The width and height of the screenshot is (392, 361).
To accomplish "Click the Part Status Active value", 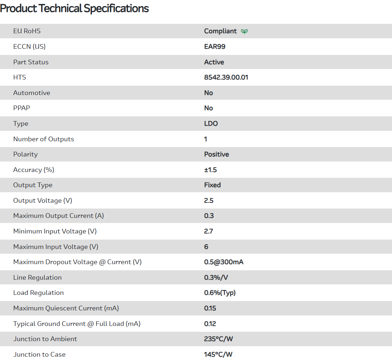I will click(214, 62).
